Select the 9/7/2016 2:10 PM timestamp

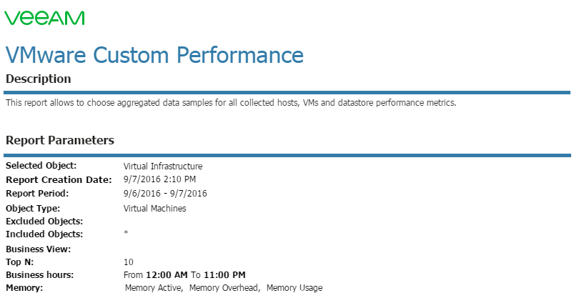[x=159, y=179]
